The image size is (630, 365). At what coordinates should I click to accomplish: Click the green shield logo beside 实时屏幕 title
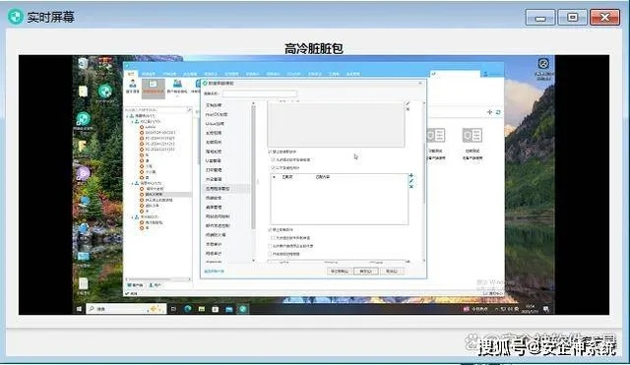(16, 17)
